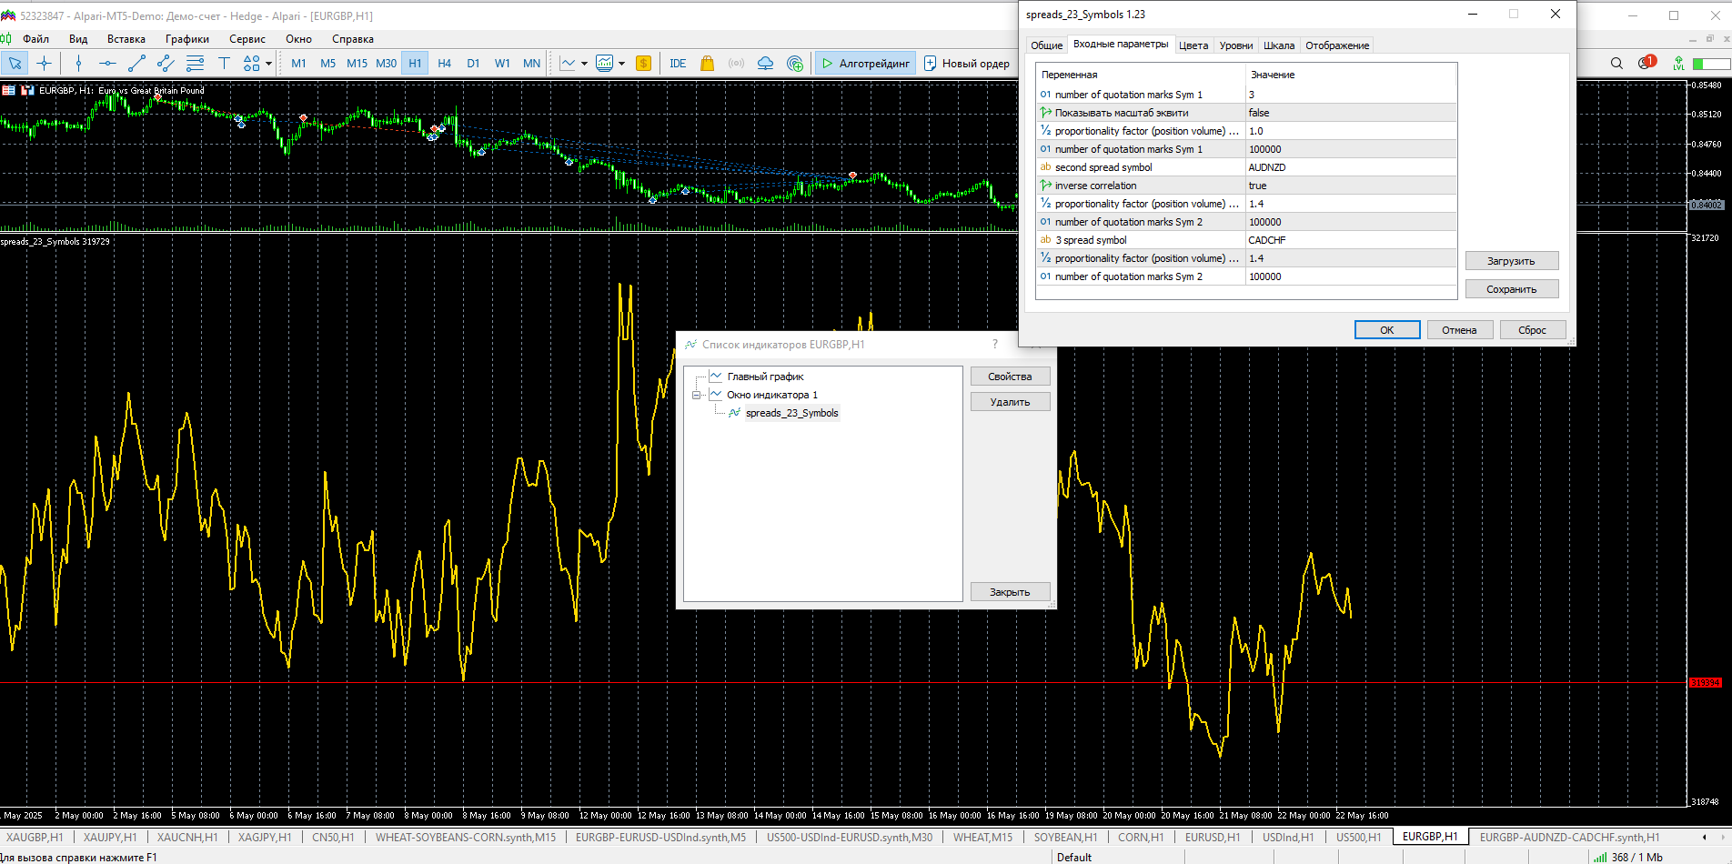Select the crosshair tool

pyautogui.click(x=44, y=63)
